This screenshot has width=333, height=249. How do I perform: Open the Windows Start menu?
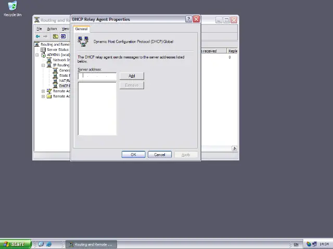point(16,244)
